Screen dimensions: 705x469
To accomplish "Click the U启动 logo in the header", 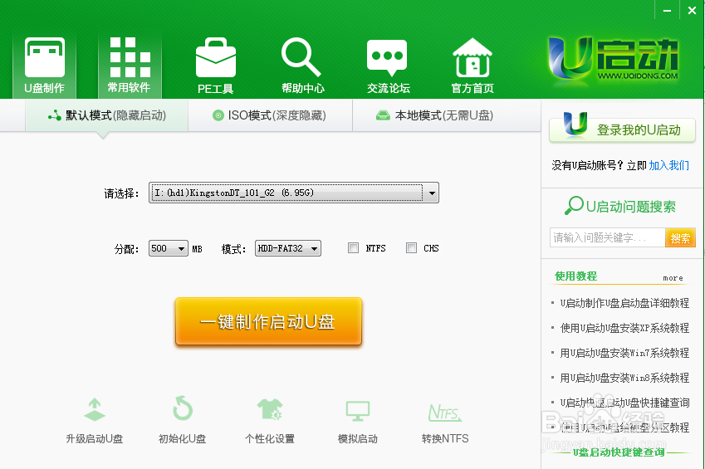I will tap(613, 60).
